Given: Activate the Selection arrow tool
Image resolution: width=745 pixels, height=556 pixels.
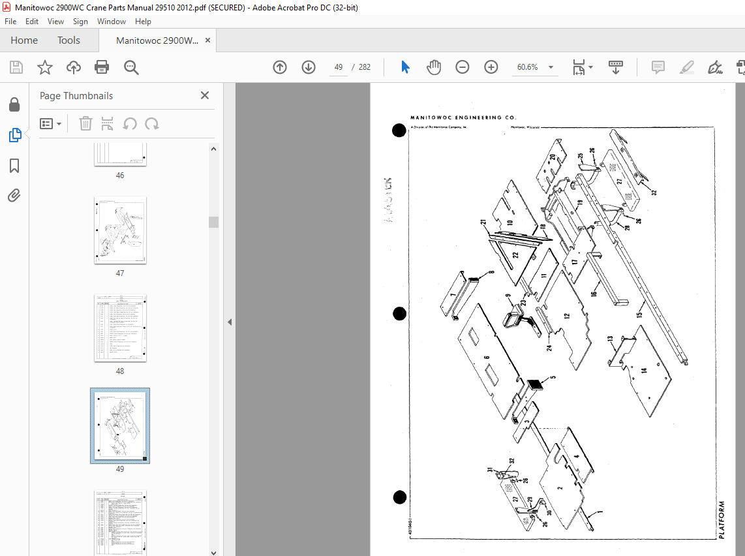Looking at the screenshot, I should pos(405,67).
